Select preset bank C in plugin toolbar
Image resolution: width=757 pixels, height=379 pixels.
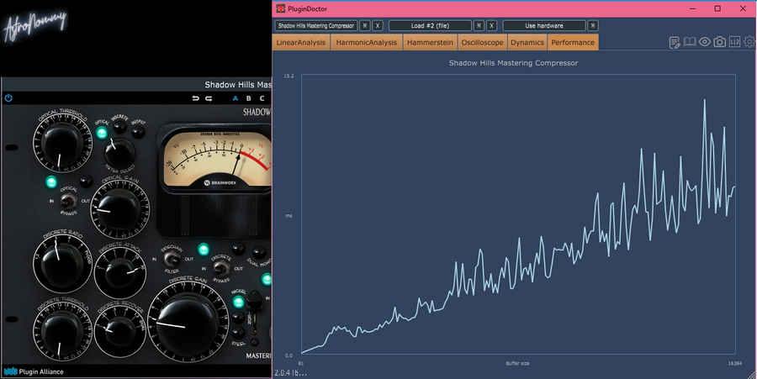[262, 98]
